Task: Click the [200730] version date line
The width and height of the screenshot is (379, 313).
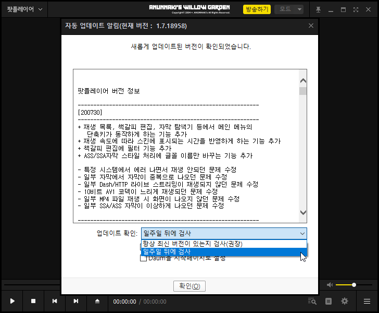Action: (90, 112)
